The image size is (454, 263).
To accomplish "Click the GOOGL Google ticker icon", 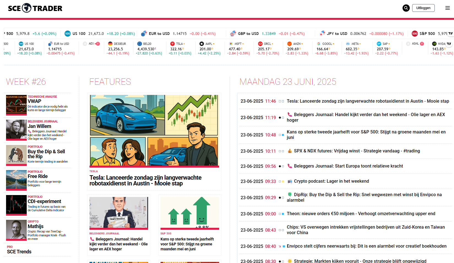I will pos(319,44).
